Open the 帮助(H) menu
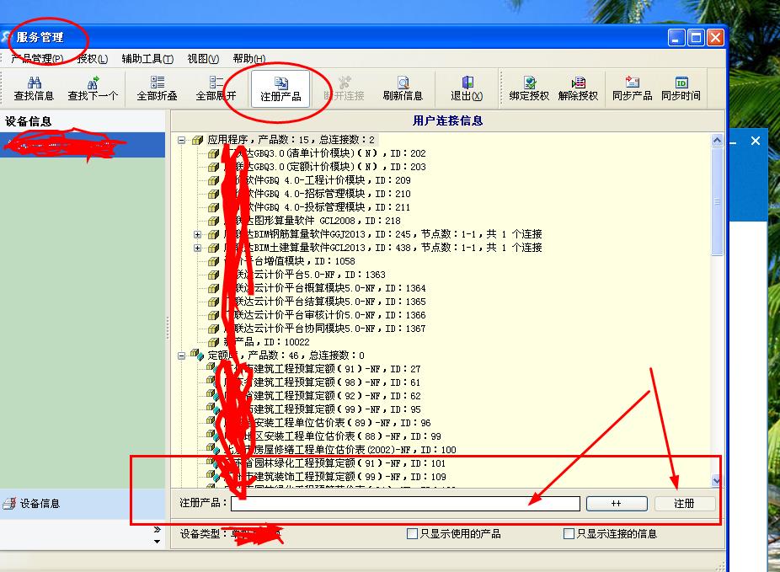The height and width of the screenshot is (572, 780). [x=249, y=59]
